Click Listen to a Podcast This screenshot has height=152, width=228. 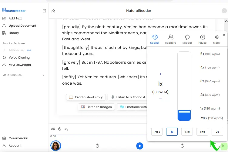pos(128,97)
